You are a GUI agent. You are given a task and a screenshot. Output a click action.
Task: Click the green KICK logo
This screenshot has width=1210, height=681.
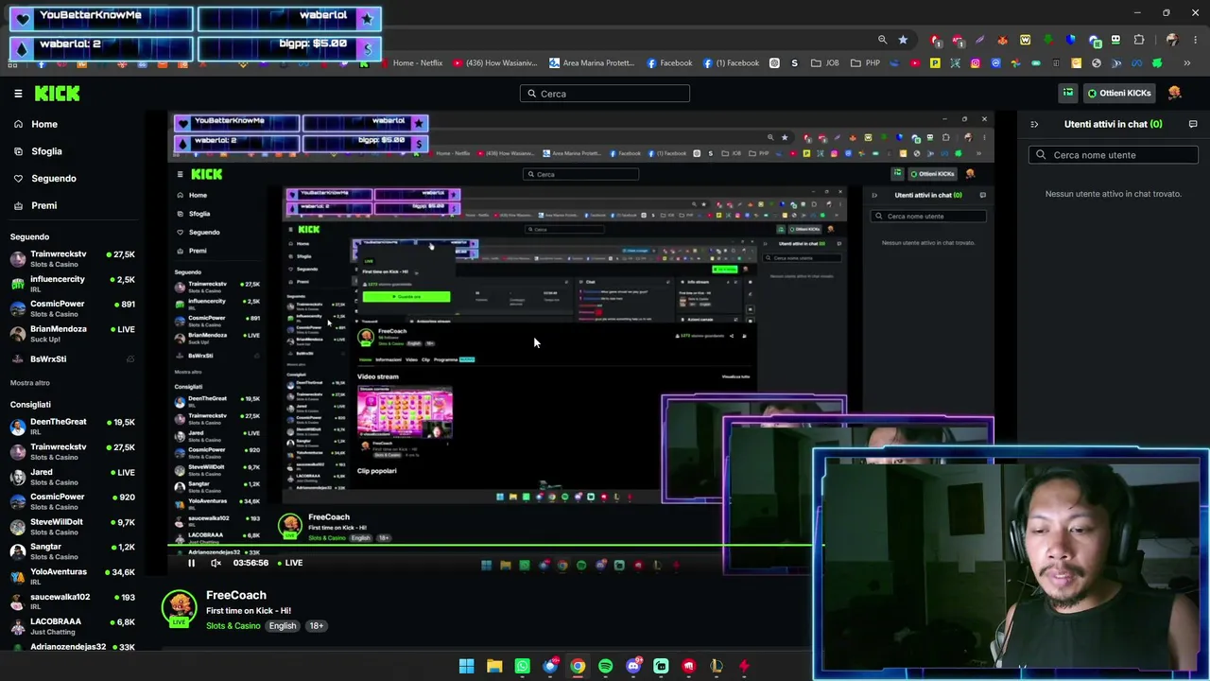tap(58, 93)
